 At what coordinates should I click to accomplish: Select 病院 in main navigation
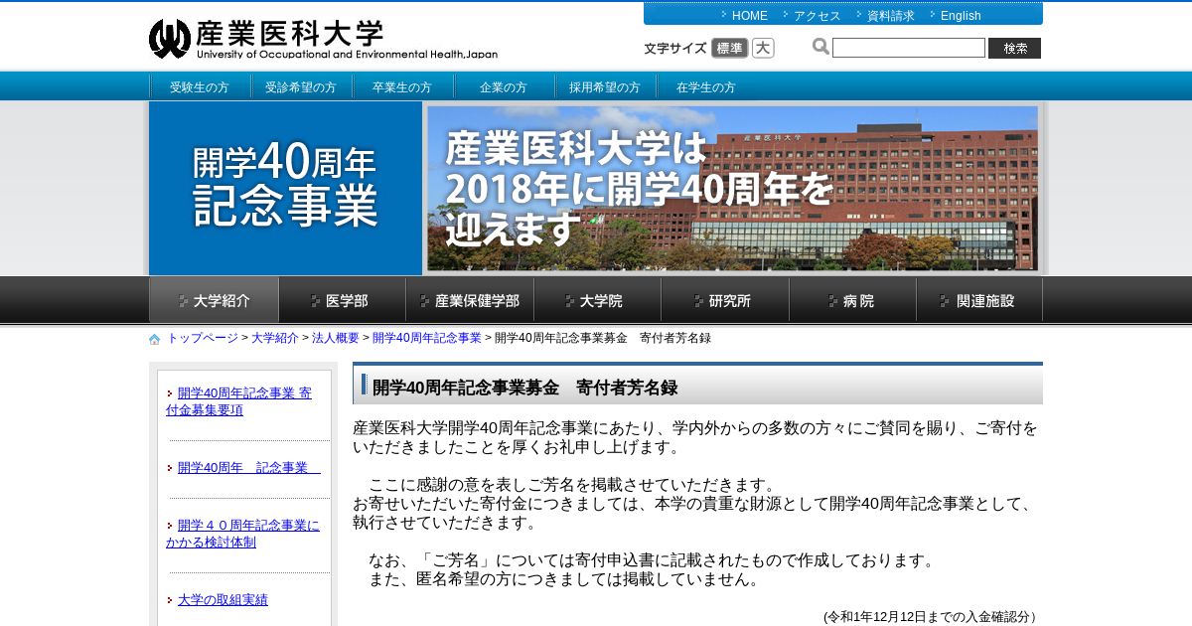[852, 300]
